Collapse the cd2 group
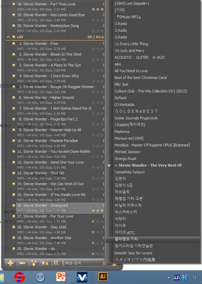The image size is (202, 284). click(8, 37)
